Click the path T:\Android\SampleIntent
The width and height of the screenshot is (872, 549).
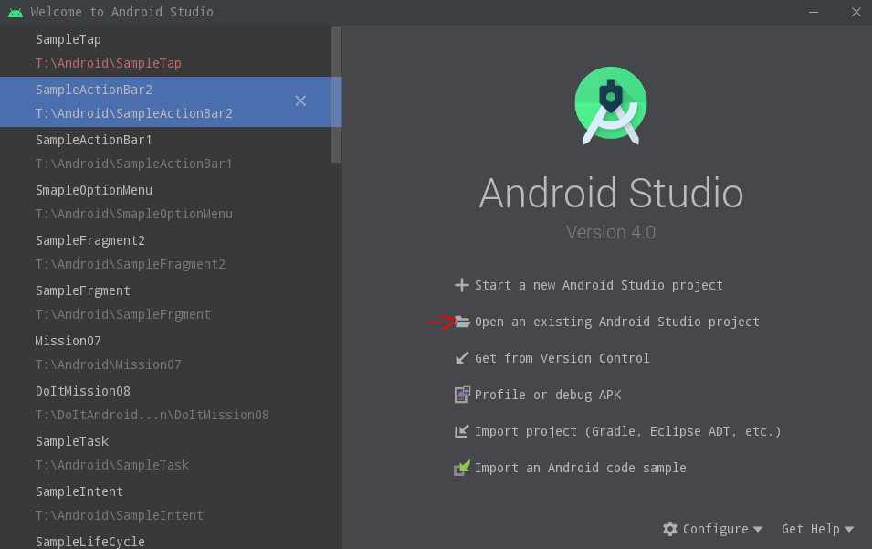tap(120, 515)
